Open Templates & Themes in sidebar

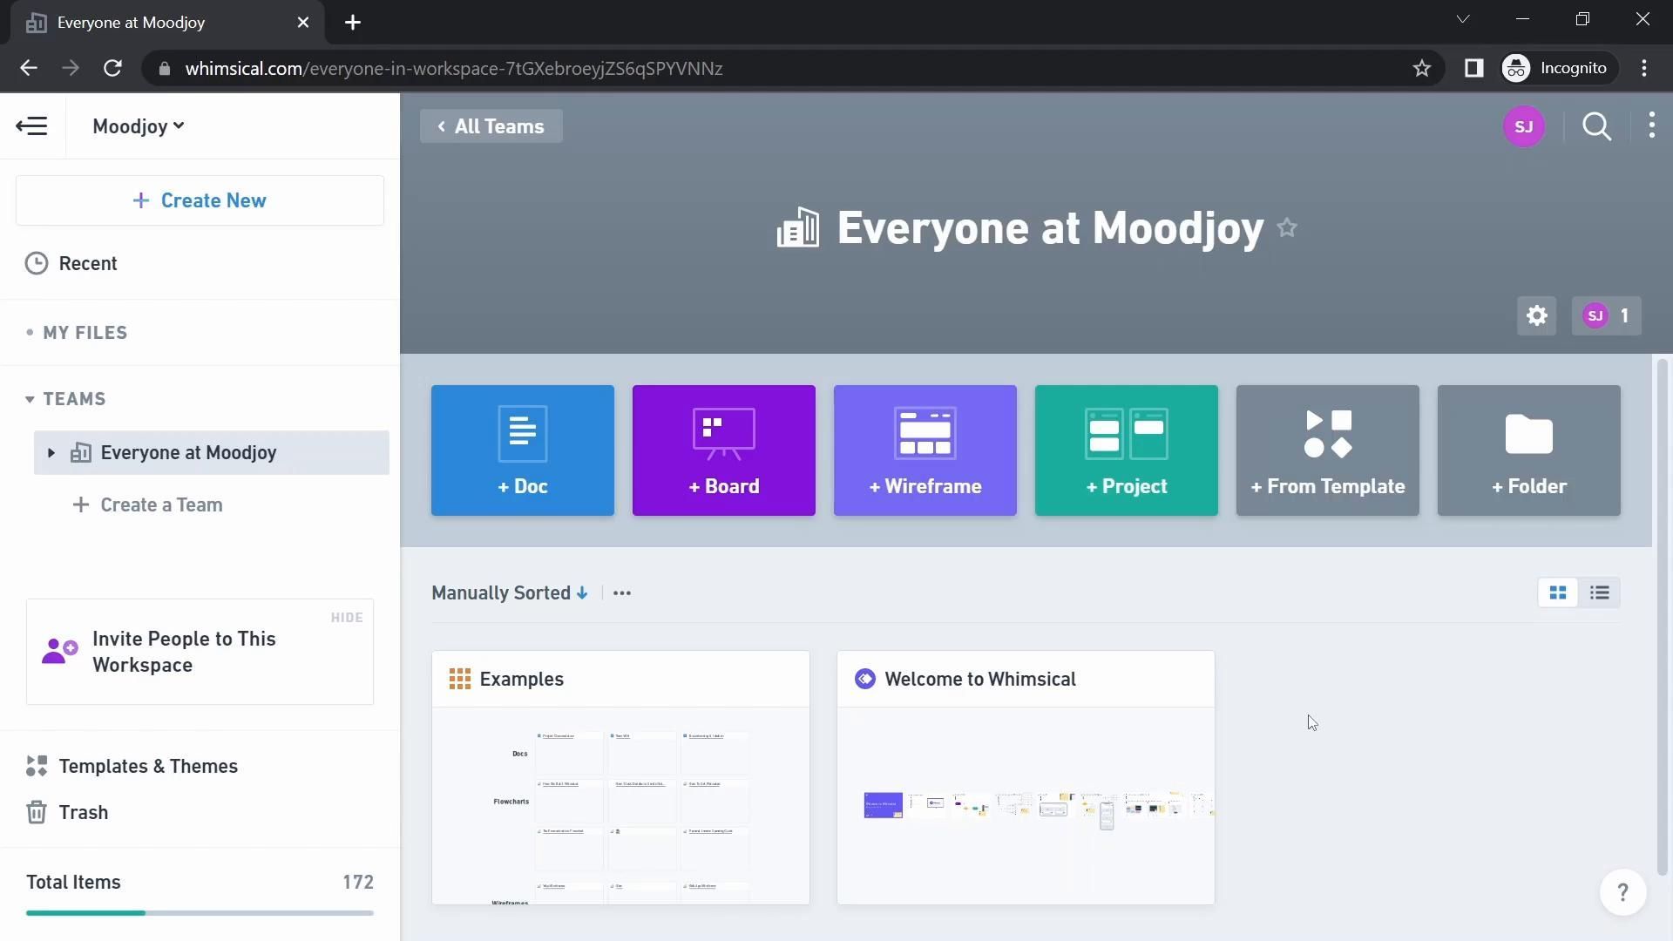[x=147, y=766]
